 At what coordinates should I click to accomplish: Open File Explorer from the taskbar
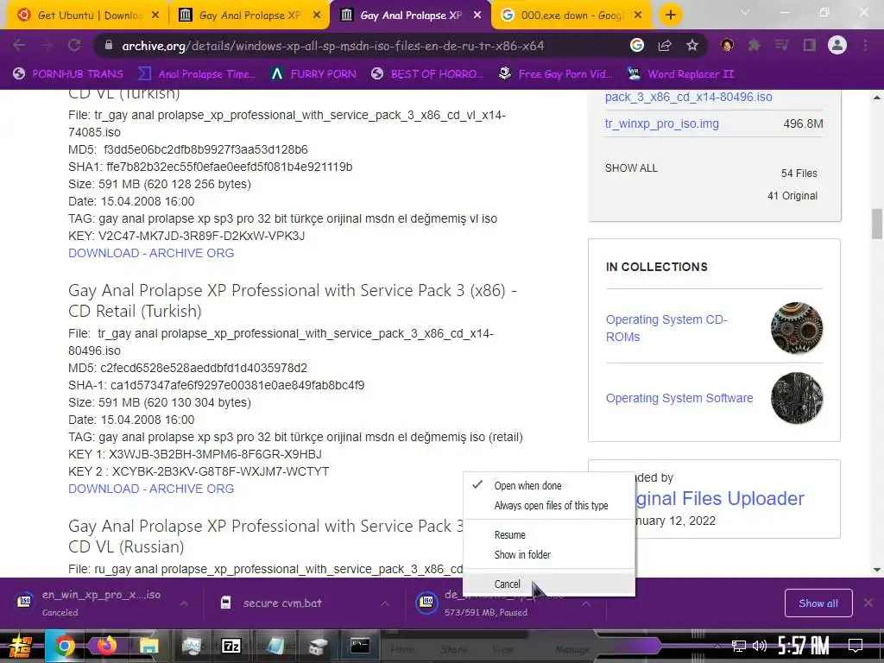tap(148, 646)
